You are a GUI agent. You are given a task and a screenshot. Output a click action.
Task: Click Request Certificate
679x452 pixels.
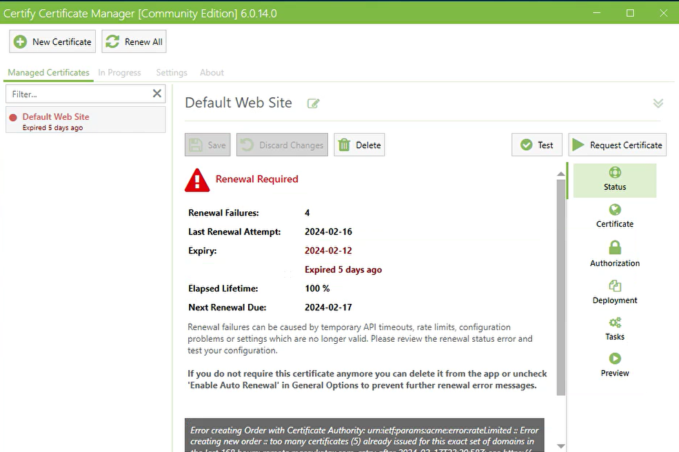pos(617,145)
